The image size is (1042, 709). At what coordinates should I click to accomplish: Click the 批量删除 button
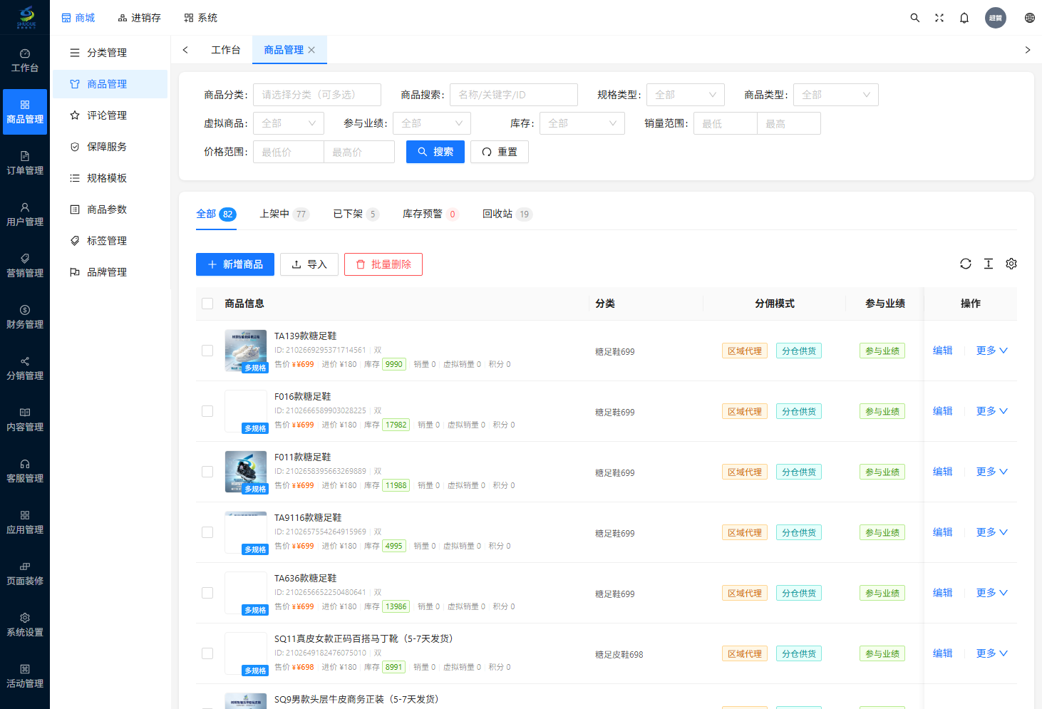click(383, 264)
